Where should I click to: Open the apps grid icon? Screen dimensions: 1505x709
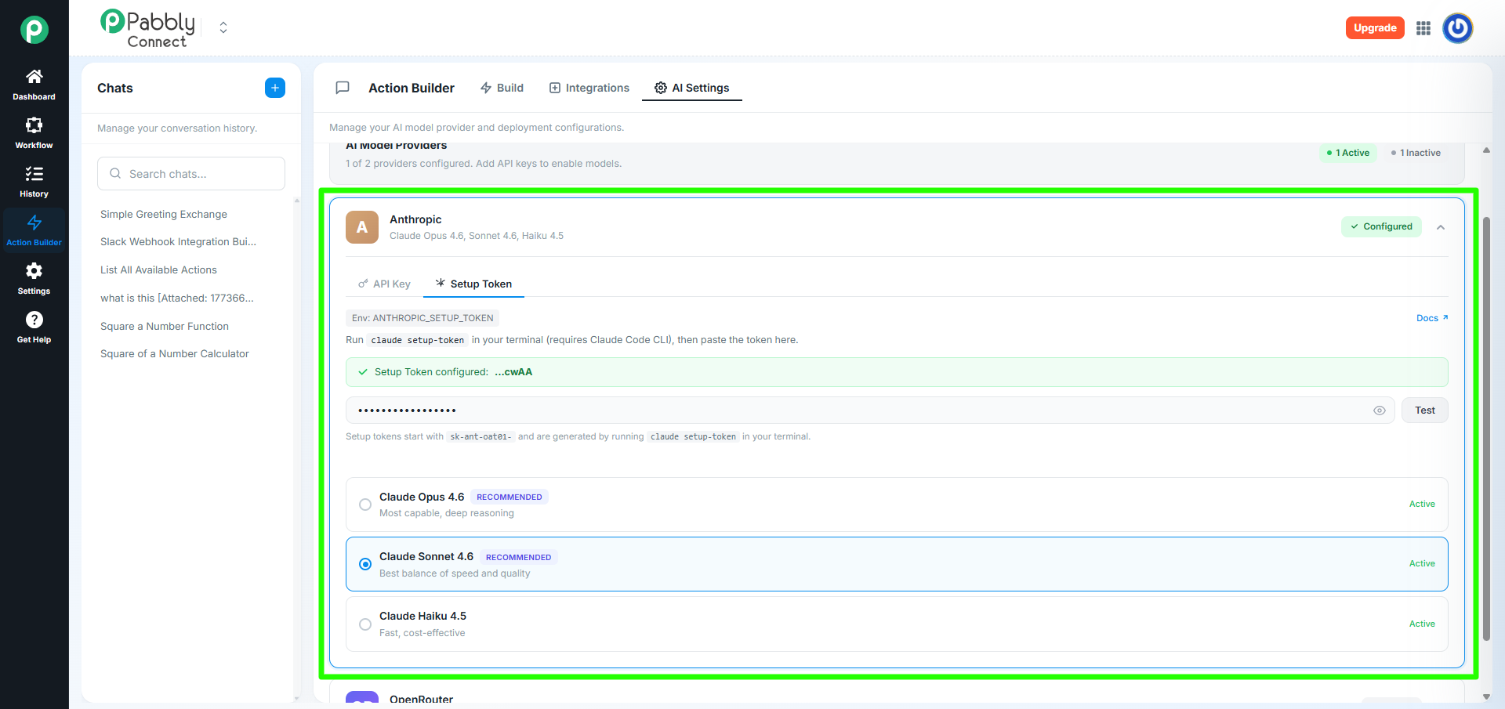[x=1423, y=28]
